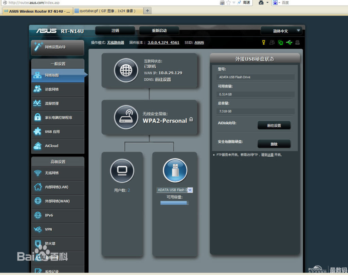Click the ADATA USB Flash Drive model field

256,77
